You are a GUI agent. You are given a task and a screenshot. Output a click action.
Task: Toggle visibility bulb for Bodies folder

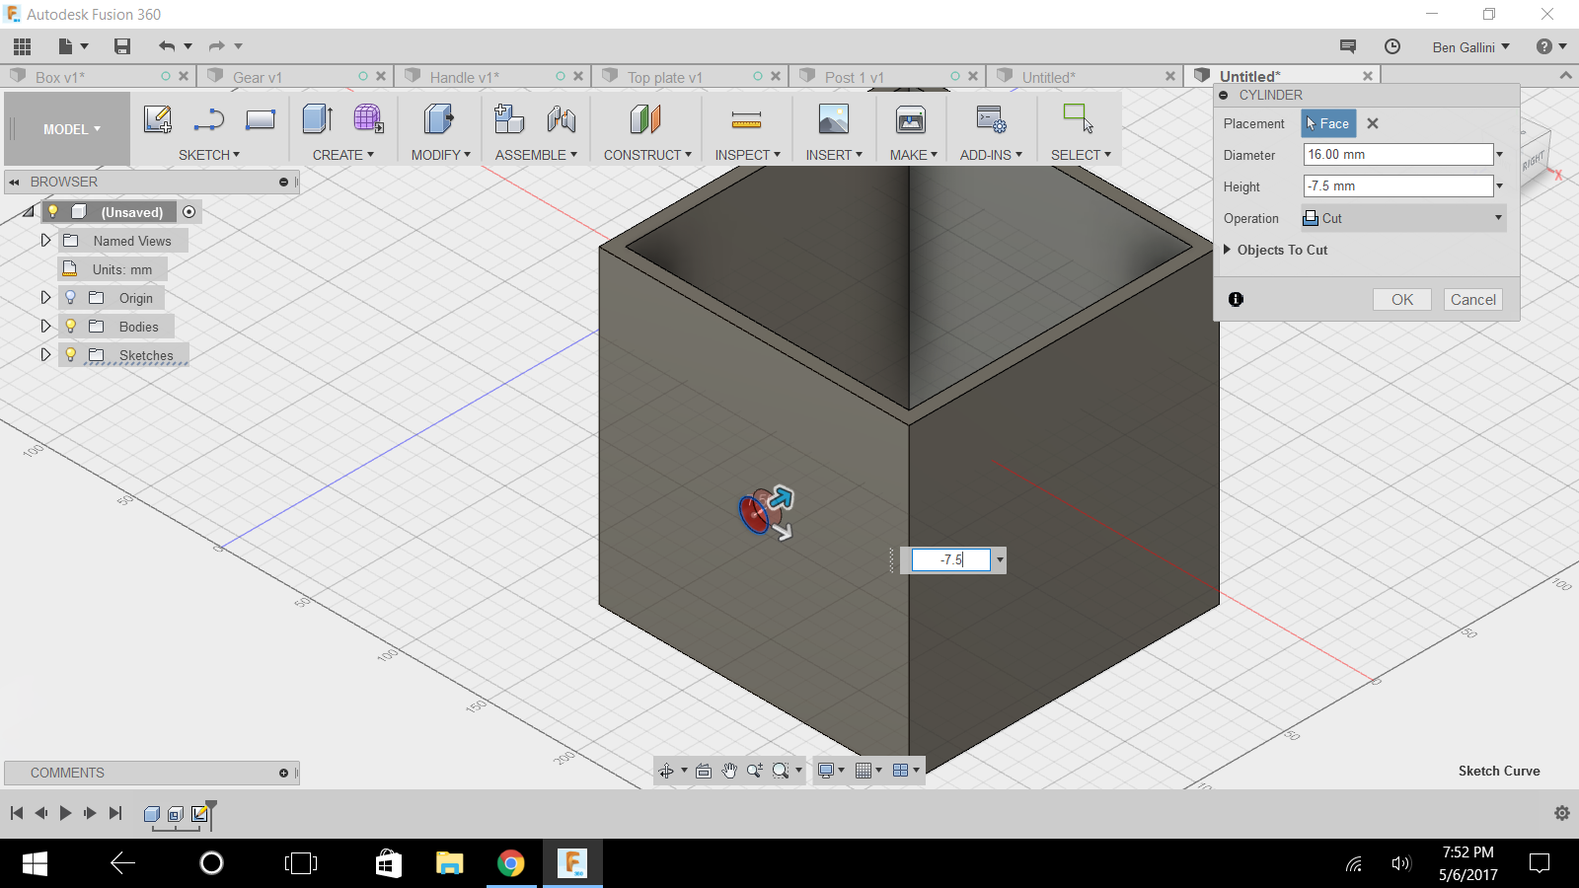coord(70,326)
